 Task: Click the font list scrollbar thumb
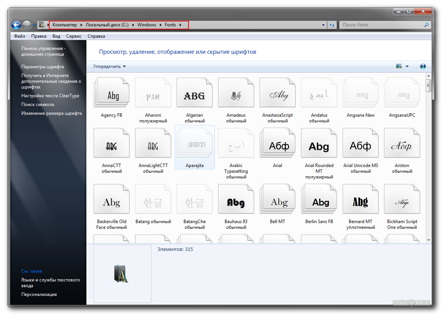pos(428,85)
